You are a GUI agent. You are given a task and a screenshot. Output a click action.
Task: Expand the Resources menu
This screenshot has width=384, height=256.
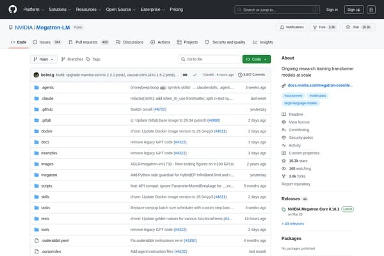click(x=88, y=10)
